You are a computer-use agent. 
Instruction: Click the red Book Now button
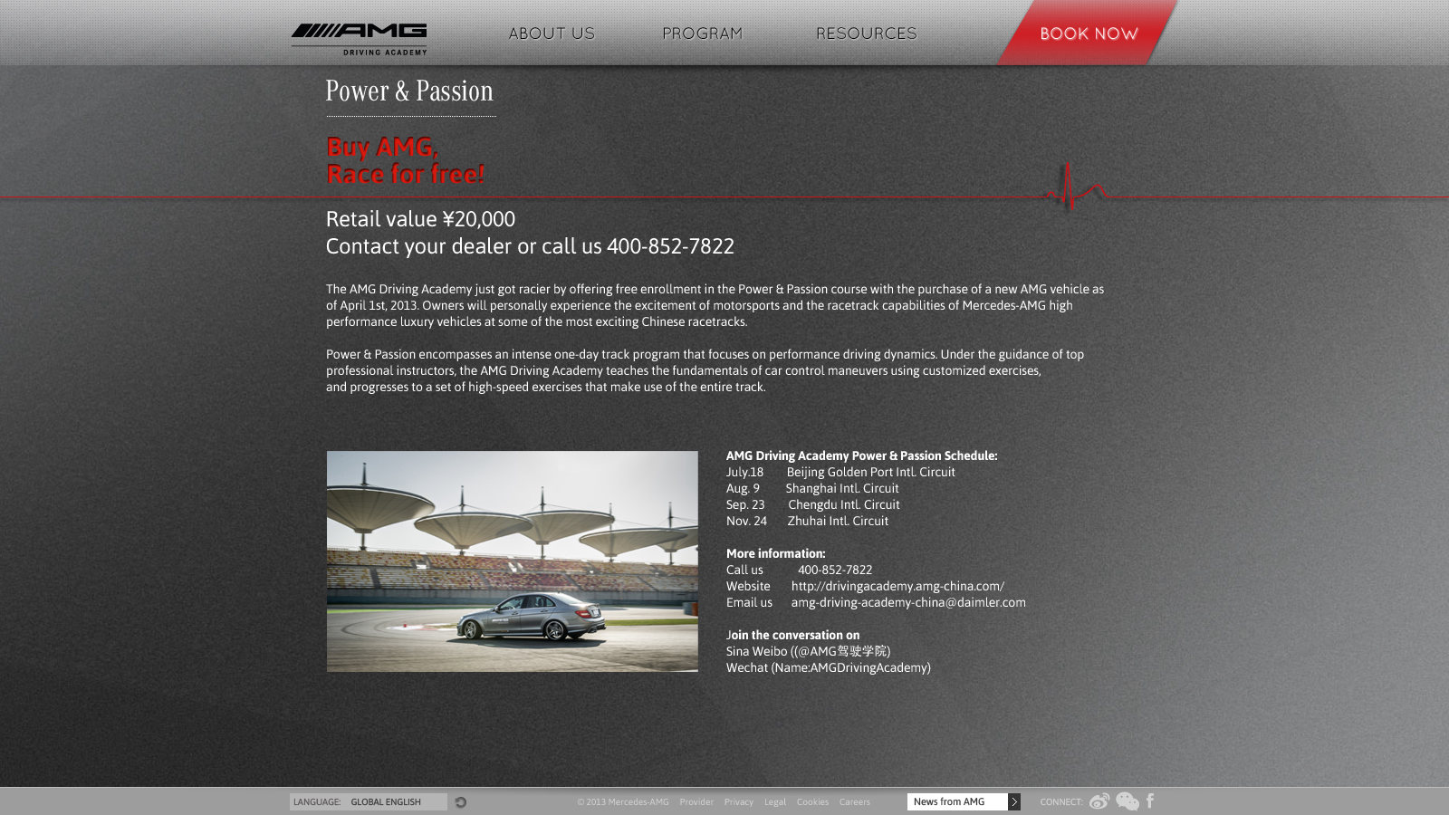[x=1088, y=34]
